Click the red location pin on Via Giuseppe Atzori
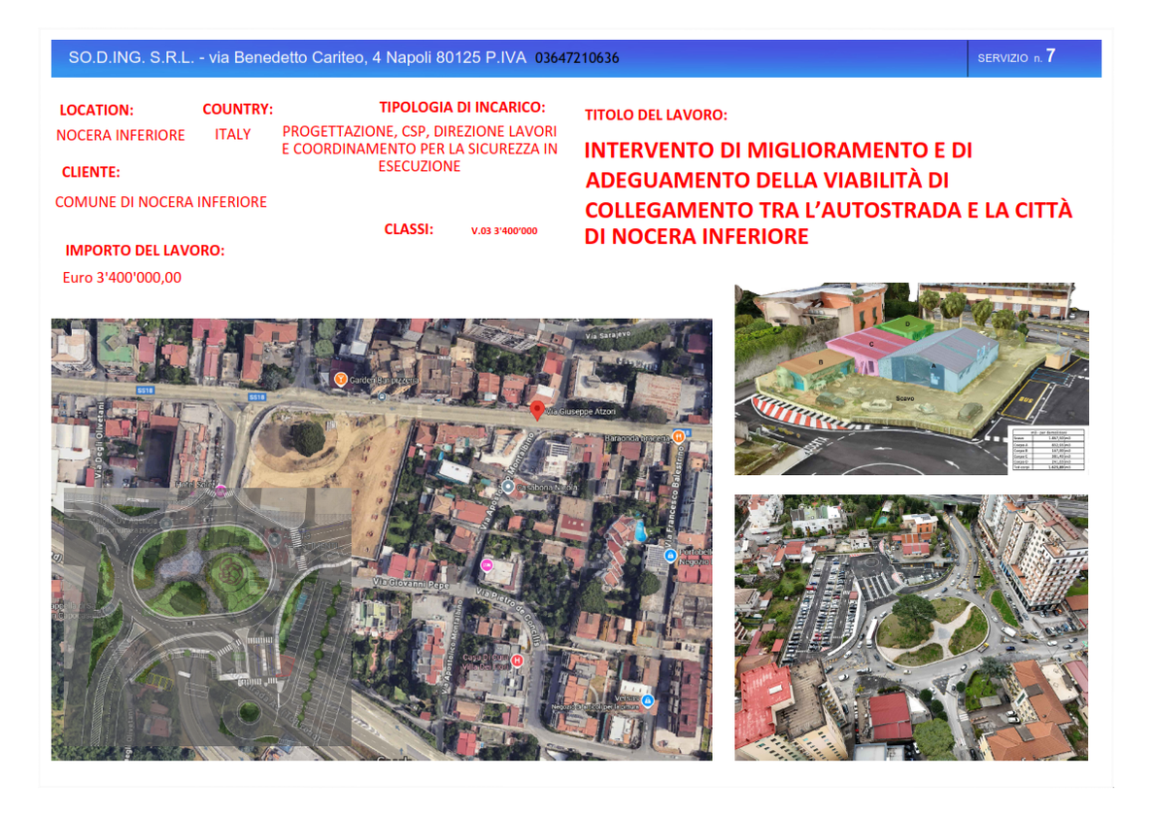The image size is (1153, 815). [537, 411]
